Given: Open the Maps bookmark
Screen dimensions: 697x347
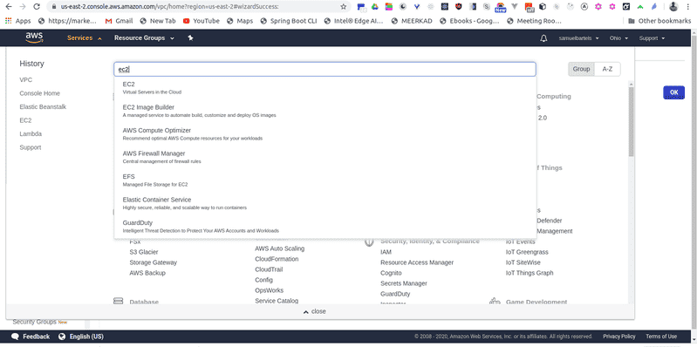Looking at the screenshot, I should tap(240, 21).
